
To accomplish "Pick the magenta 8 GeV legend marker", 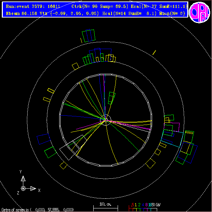I will pos(146,205).
